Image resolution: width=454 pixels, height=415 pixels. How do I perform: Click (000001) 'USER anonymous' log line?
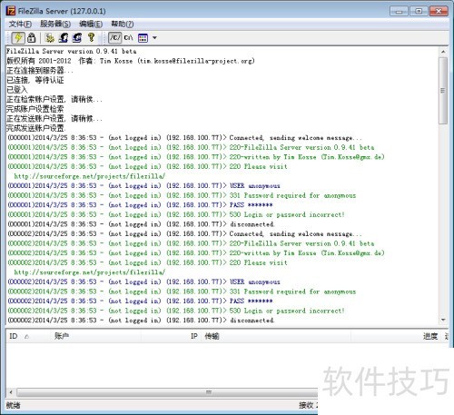pos(143,185)
